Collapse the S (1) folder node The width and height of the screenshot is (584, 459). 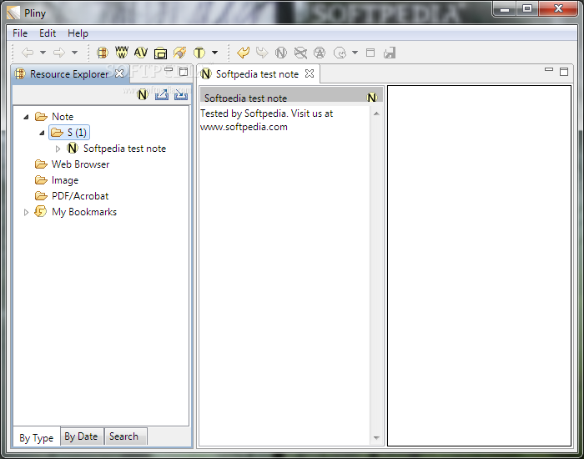coord(42,133)
